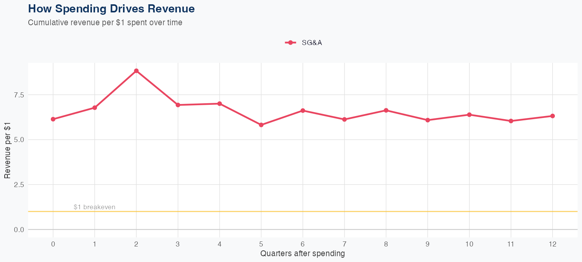Viewport: 582px width, 262px height.
Task: Select the data point at quarter 9
Action: pyautogui.click(x=428, y=120)
